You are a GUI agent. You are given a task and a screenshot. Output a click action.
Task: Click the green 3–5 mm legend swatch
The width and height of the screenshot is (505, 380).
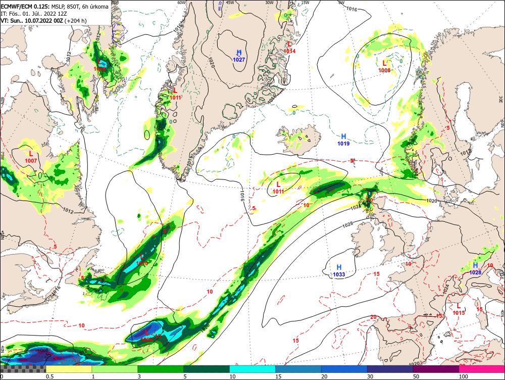161,369
